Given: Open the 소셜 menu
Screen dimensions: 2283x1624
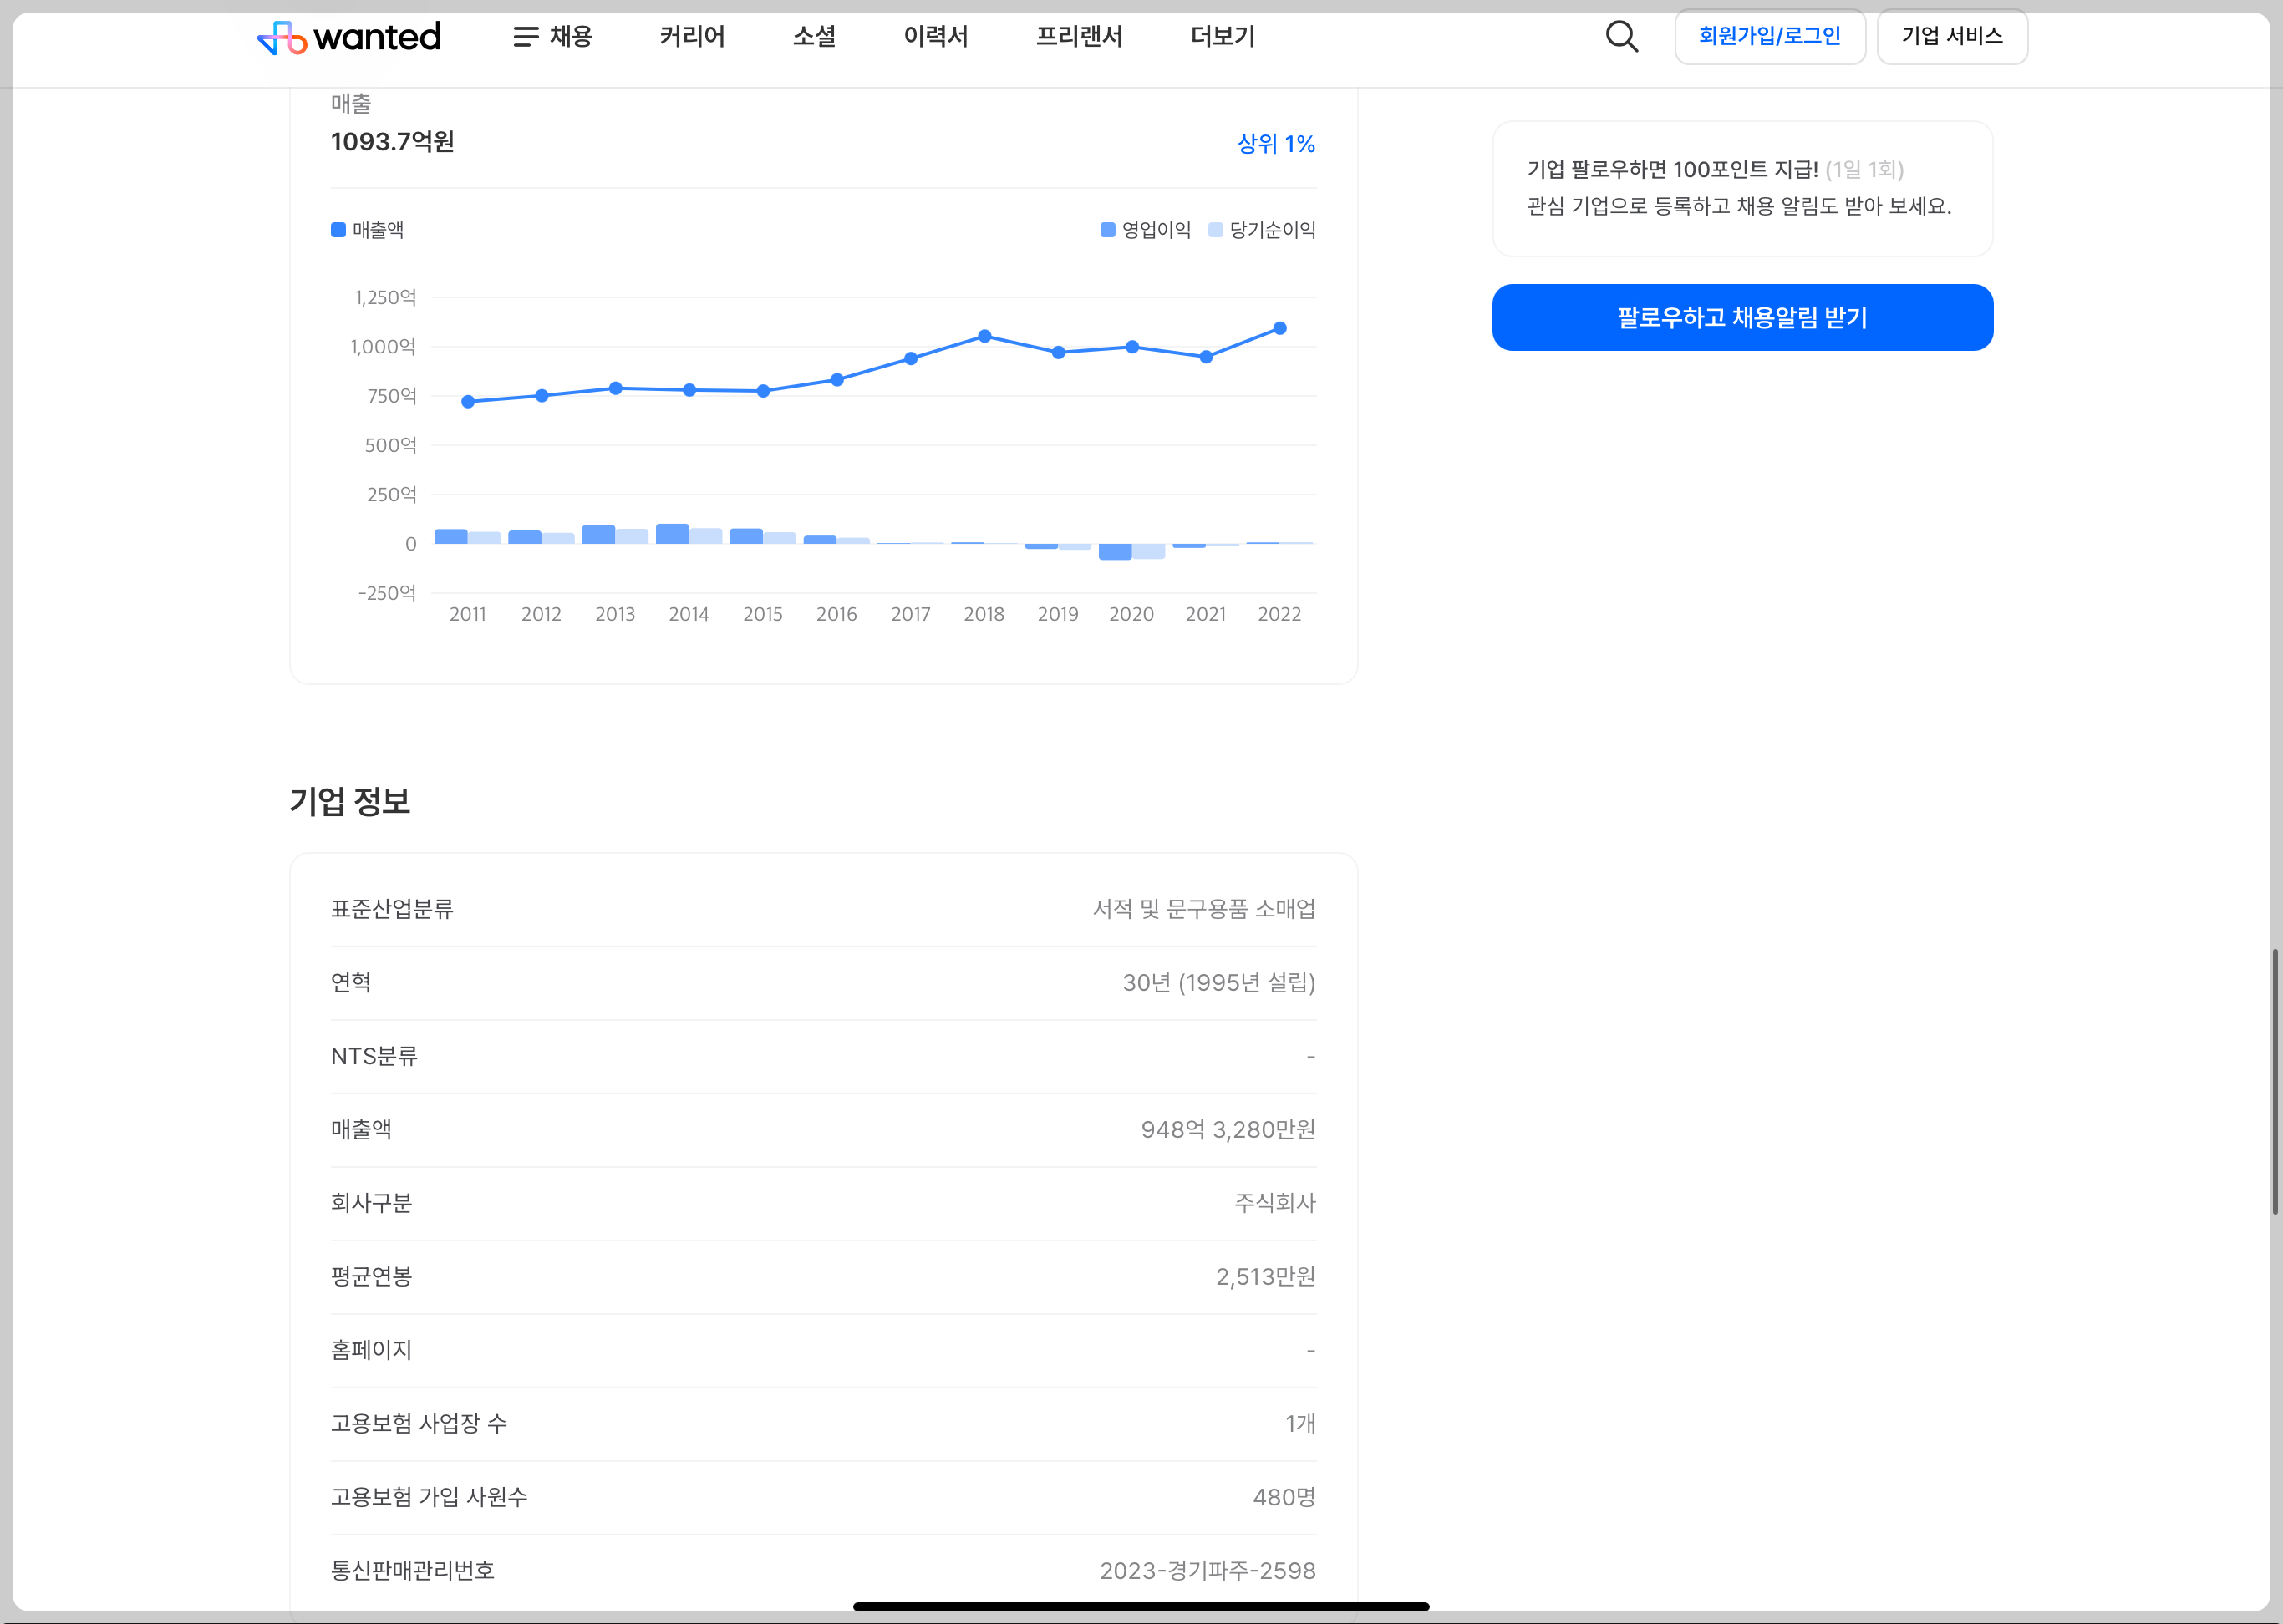Looking at the screenshot, I should tap(813, 37).
